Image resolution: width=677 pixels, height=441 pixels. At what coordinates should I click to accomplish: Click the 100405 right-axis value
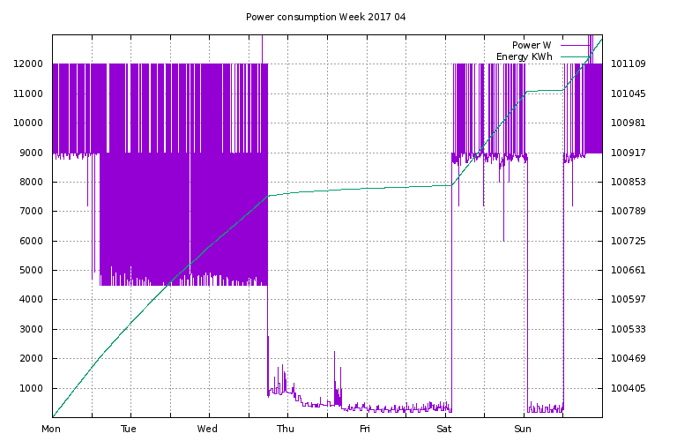(629, 388)
